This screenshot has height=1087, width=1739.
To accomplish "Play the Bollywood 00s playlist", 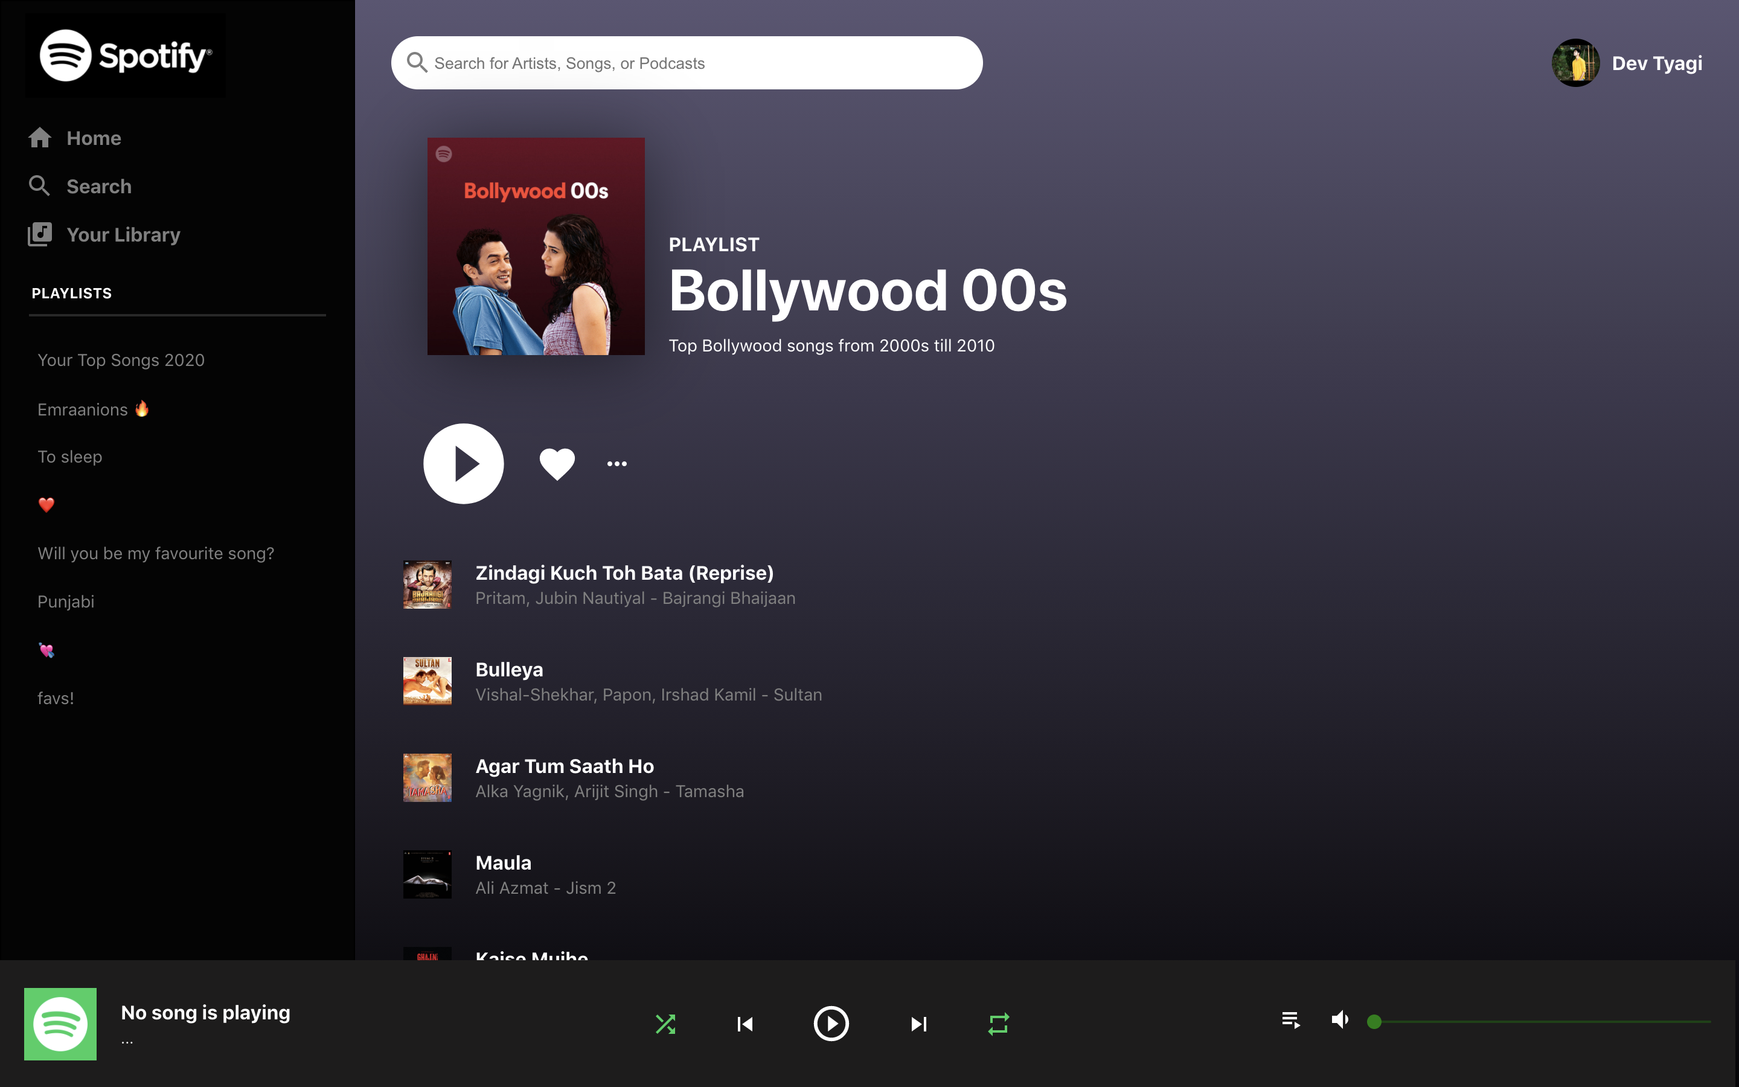I will (464, 464).
